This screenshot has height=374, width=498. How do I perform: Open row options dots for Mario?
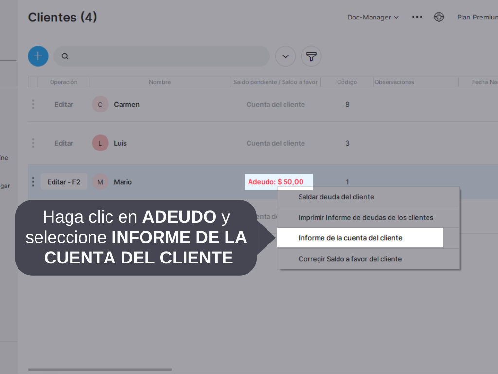click(x=33, y=182)
